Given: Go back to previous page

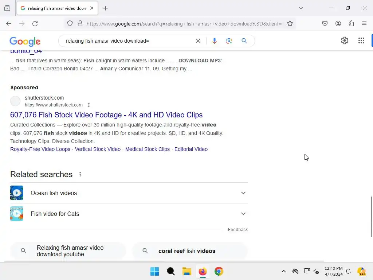Looking at the screenshot, I should pos(9,24).
